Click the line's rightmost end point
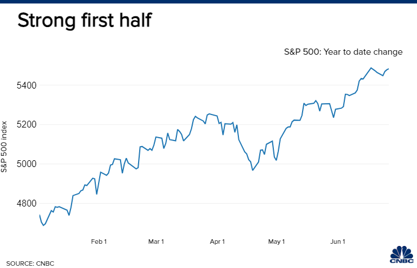Viewport: 417px width, 268px height. [389, 69]
